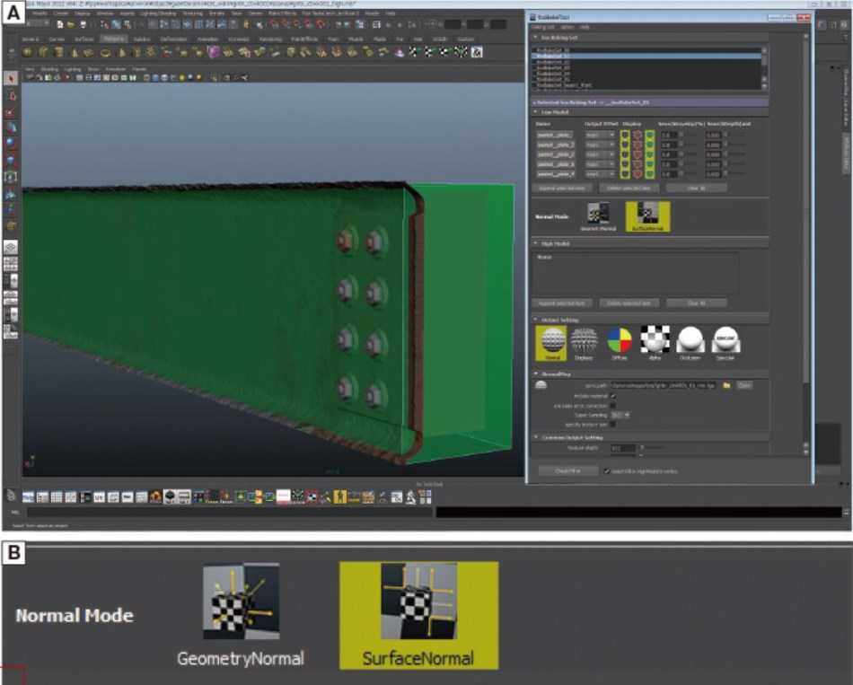Toggle include material checkbox
Screen dimensions: 853x685
coord(613,396)
